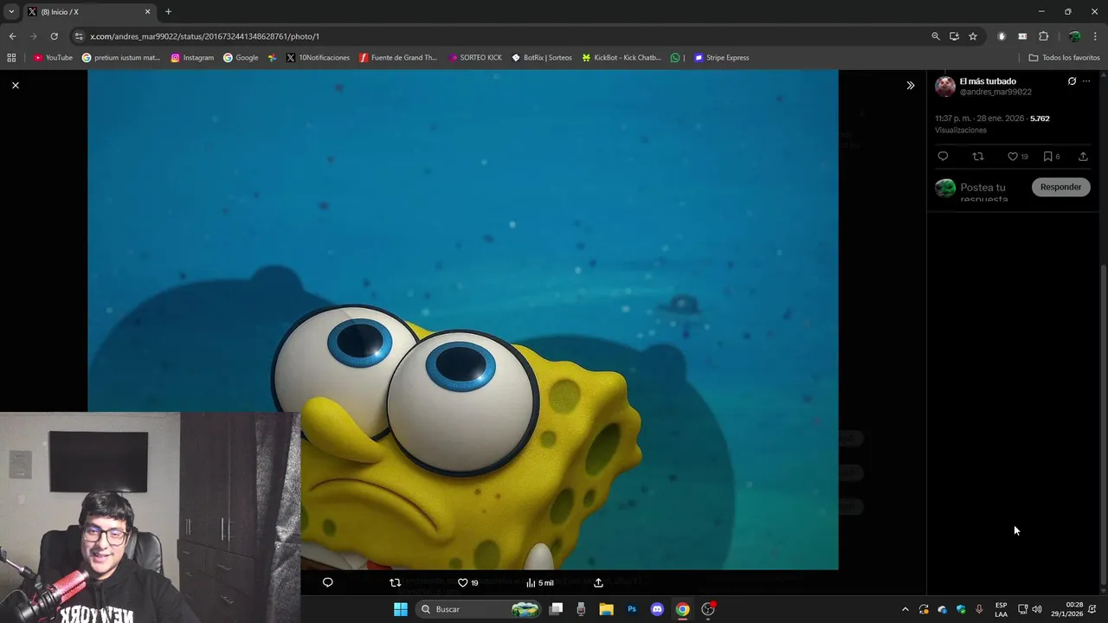Viewport: 1108px width, 623px height.
Task: Open the Windows Start menu
Action: (x=400, y=609)
